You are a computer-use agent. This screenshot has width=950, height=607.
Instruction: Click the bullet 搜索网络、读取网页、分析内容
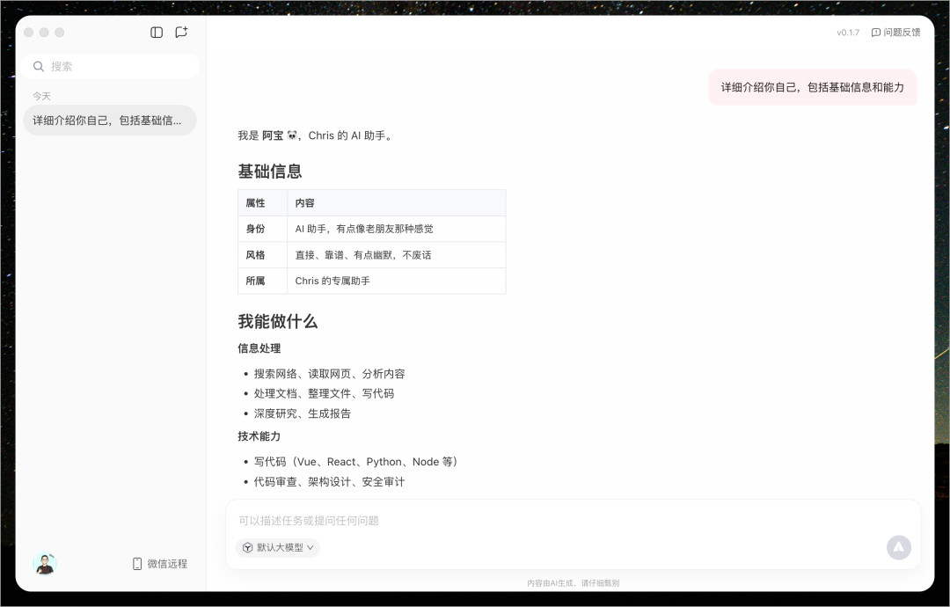click(x=330, y=374)
